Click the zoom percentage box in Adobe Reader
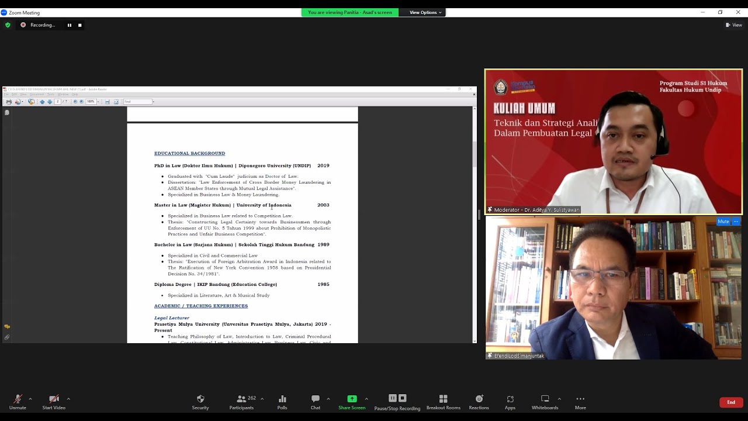 coord(91,102)
